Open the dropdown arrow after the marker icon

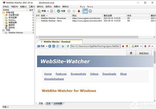(x=152, y=46)
